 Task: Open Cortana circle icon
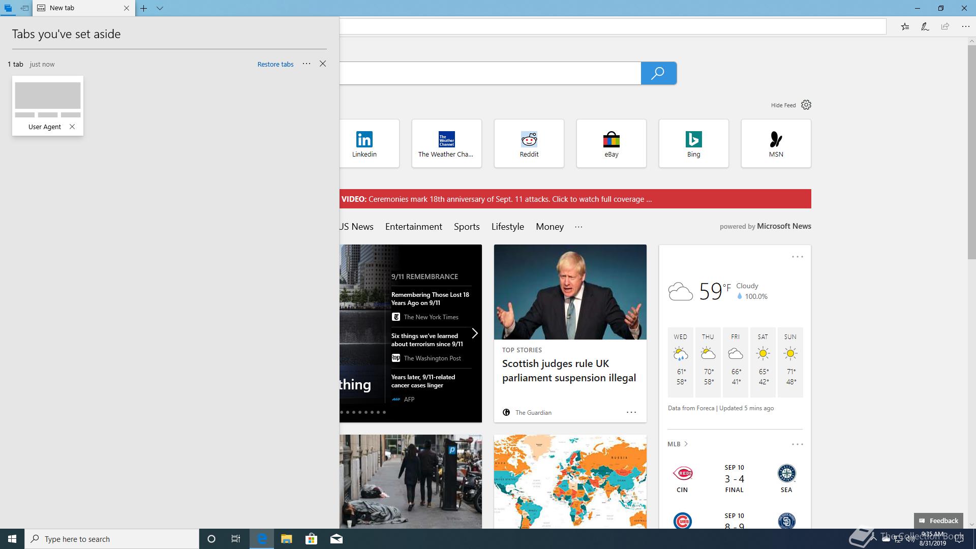211,539
